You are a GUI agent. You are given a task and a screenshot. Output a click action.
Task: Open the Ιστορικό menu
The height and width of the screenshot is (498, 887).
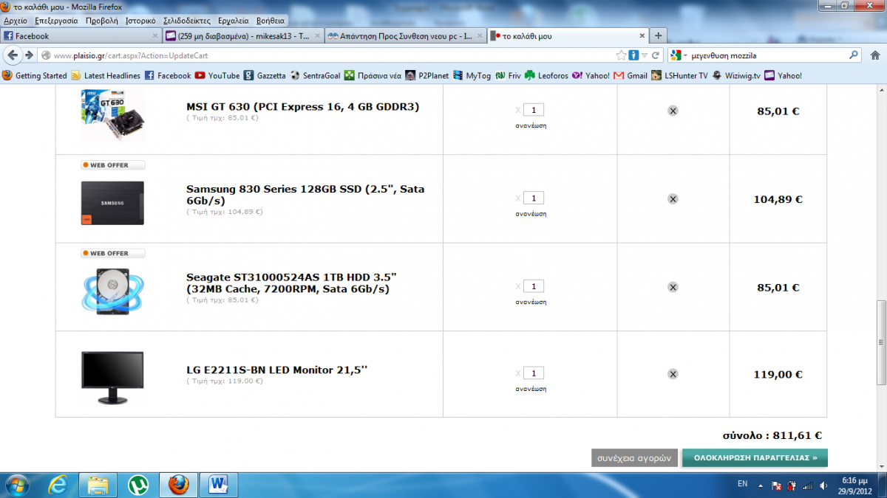(140, 21)
